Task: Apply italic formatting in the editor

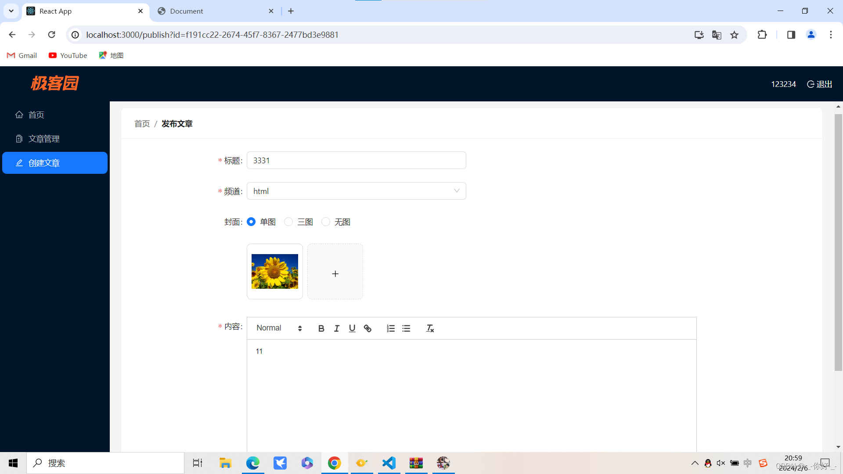Action: click(x=336, y=328)
